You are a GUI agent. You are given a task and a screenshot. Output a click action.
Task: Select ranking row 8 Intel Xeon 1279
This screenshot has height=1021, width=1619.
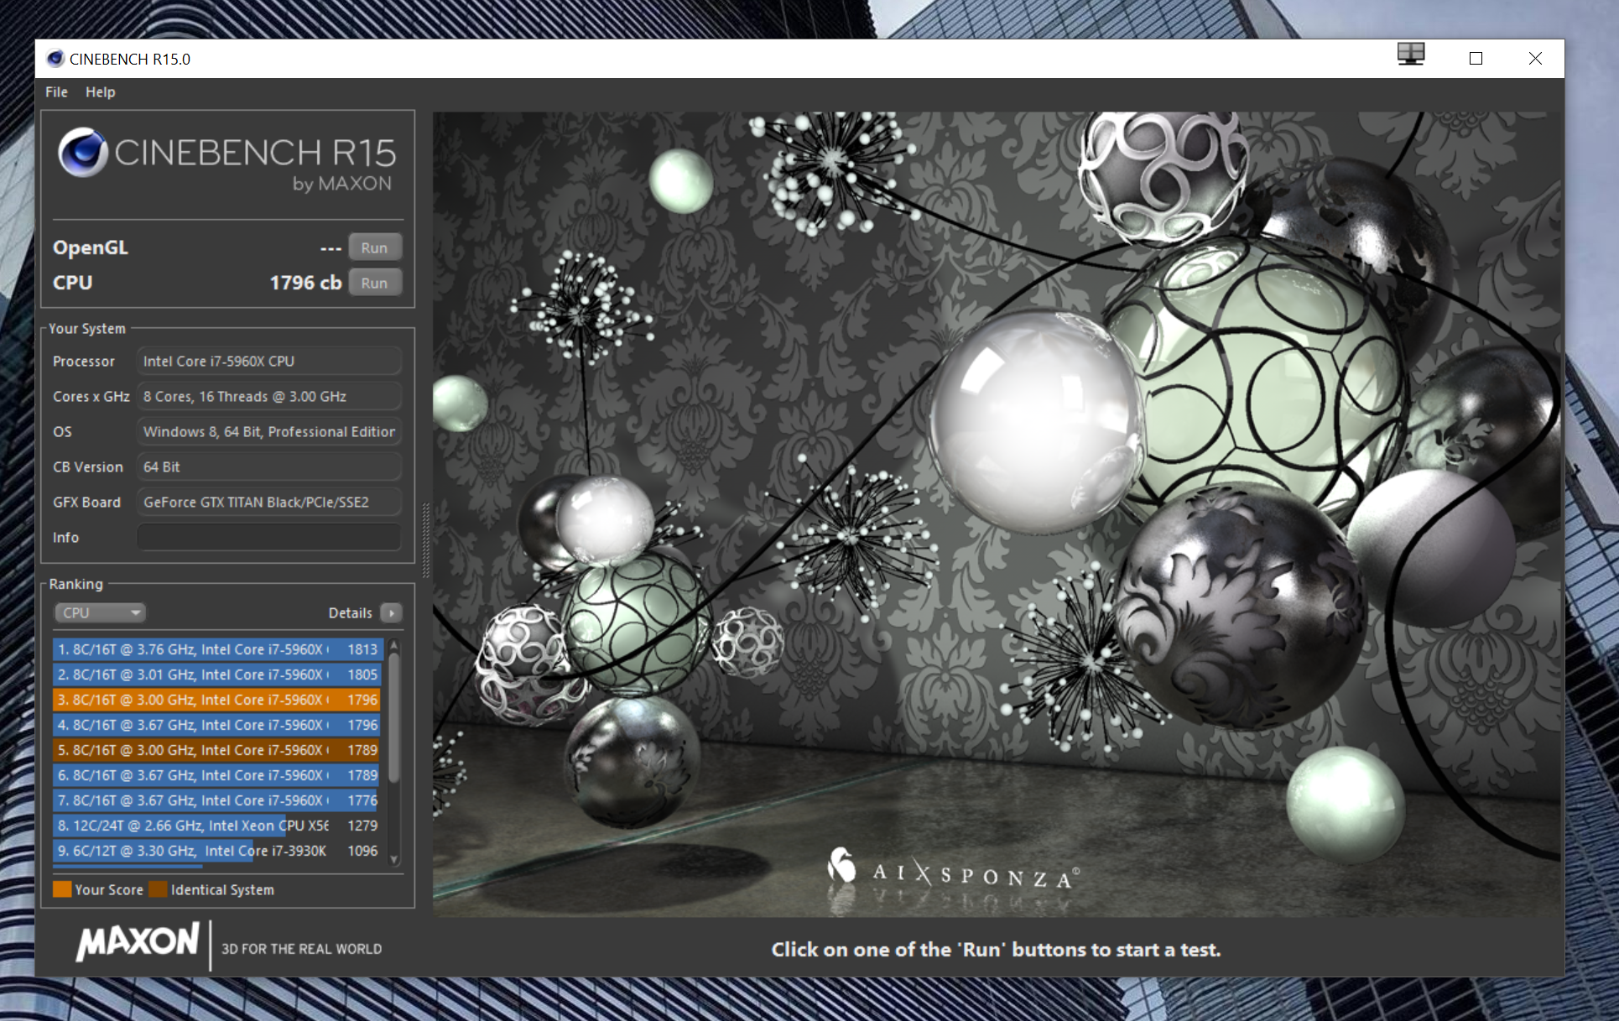point(216,826)
